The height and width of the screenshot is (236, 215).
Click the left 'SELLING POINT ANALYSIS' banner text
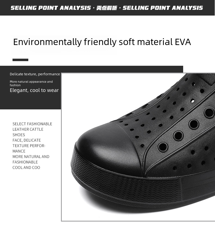51,8
